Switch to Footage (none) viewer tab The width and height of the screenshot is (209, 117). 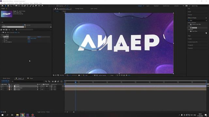[x=79, y=9]
